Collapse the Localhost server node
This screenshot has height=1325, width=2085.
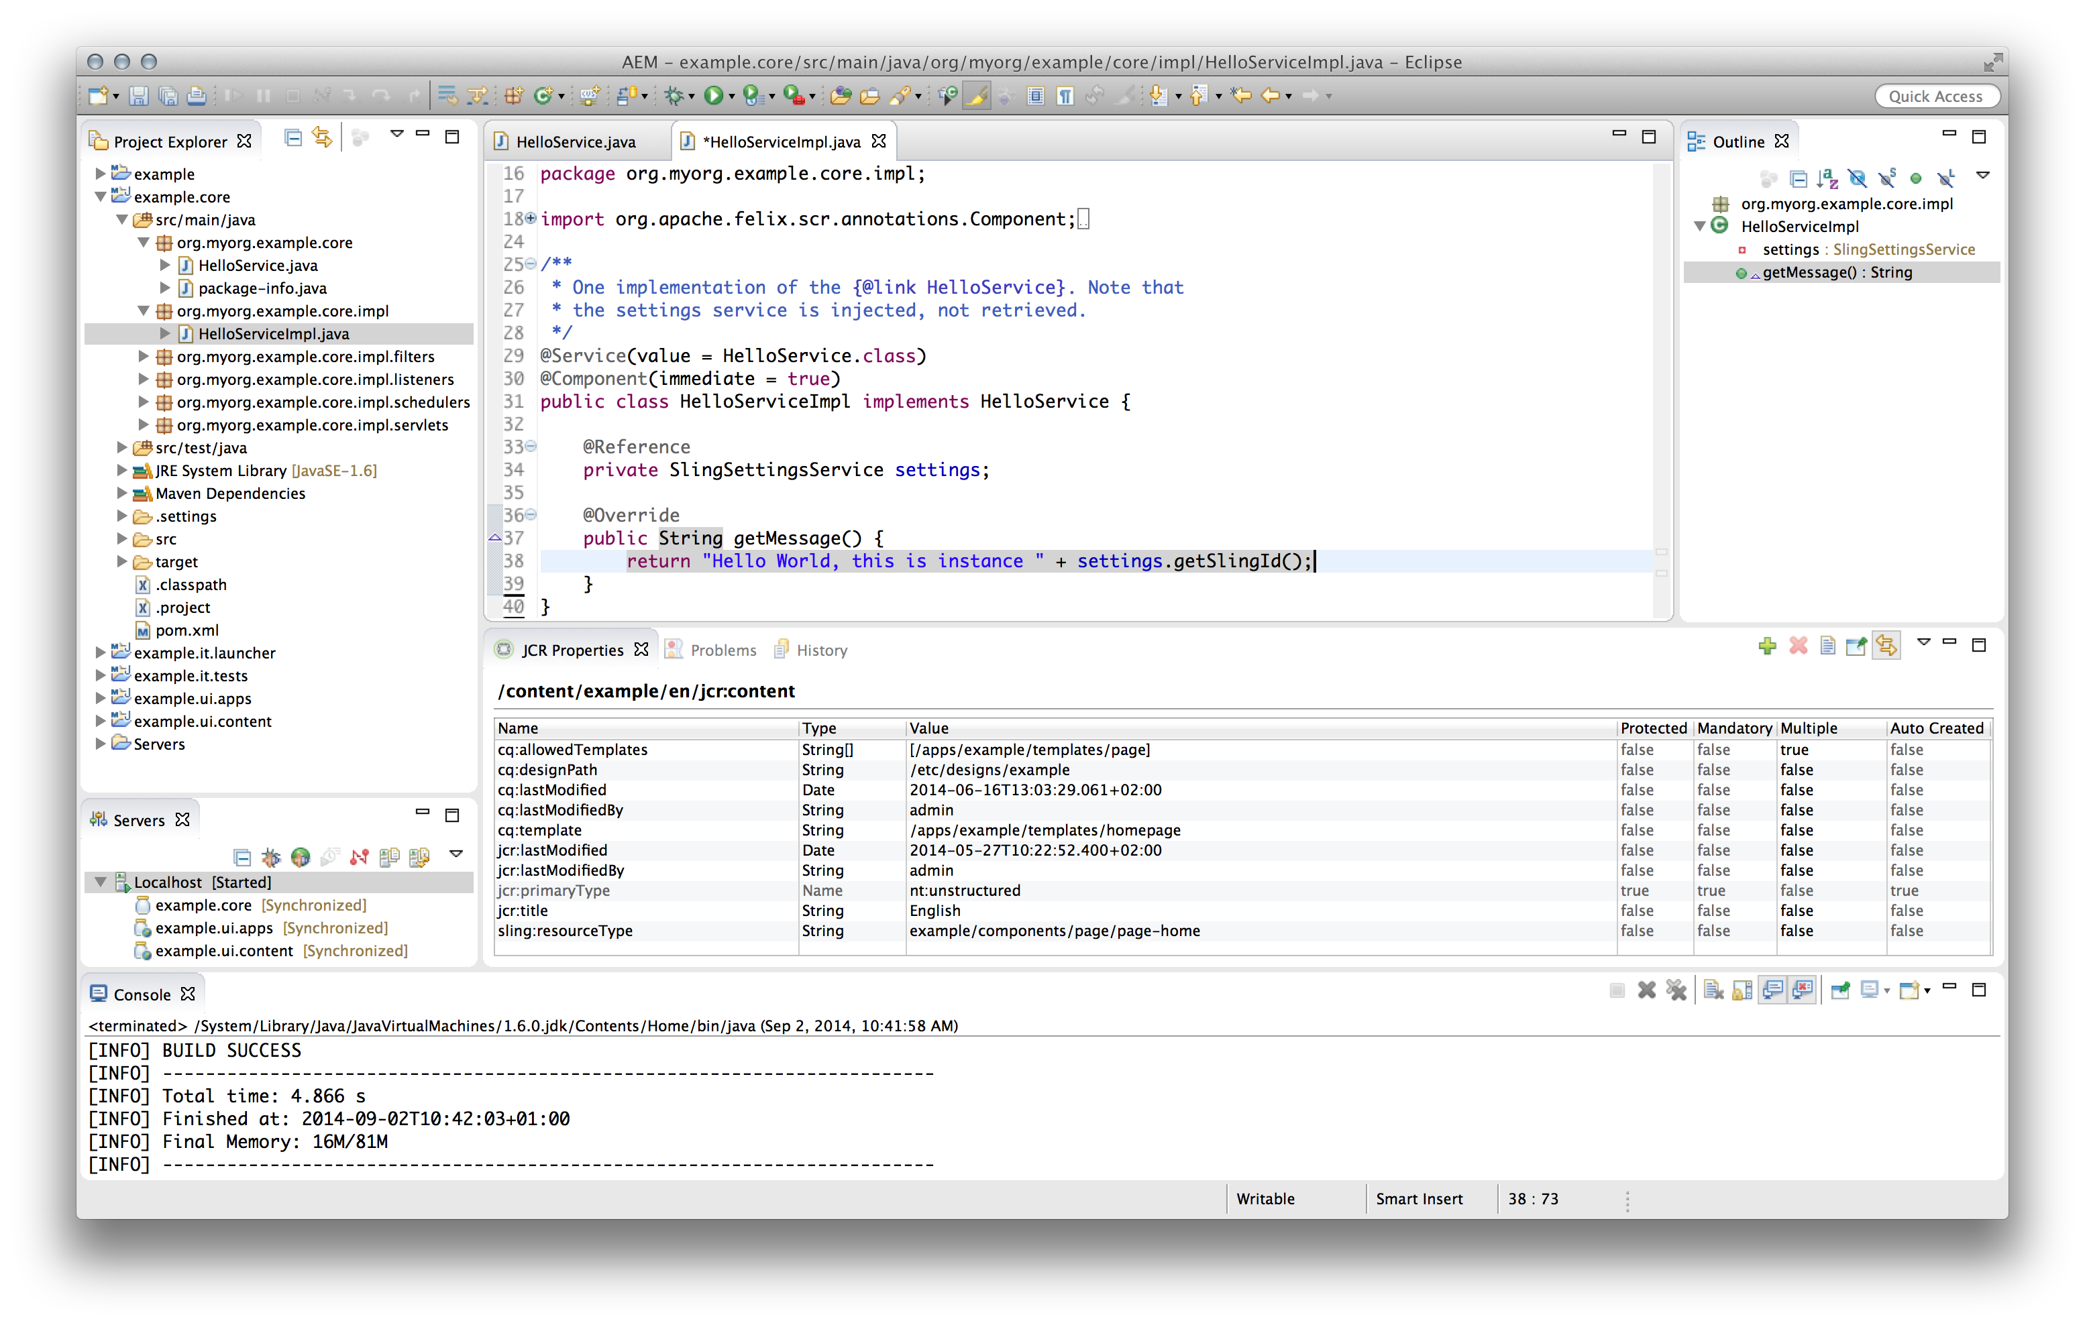point(101,882)
